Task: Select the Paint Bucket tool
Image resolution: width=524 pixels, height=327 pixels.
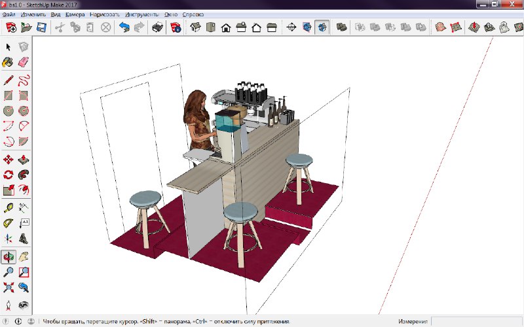Action: (x=9, y=62)
